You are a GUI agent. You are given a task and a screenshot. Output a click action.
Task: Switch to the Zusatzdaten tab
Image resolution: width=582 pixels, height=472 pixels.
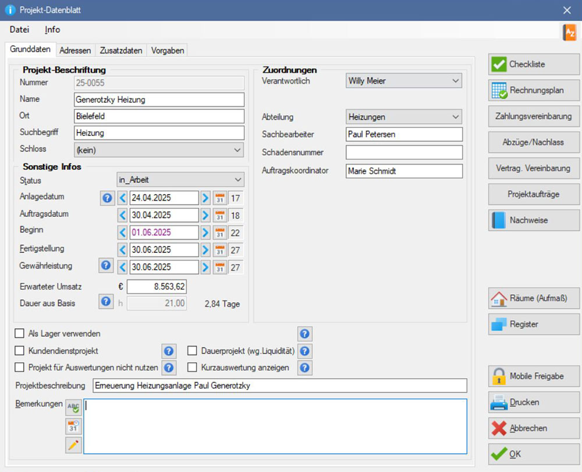[x=120, y=51]
